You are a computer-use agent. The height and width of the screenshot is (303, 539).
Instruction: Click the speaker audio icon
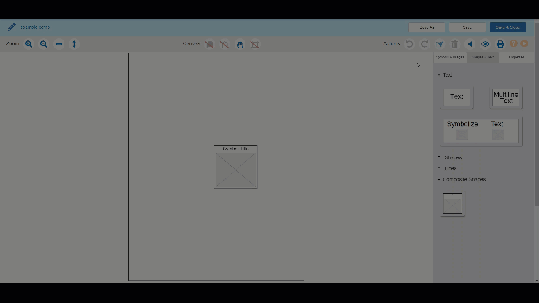pyautogui.click(x=470, y=44)
